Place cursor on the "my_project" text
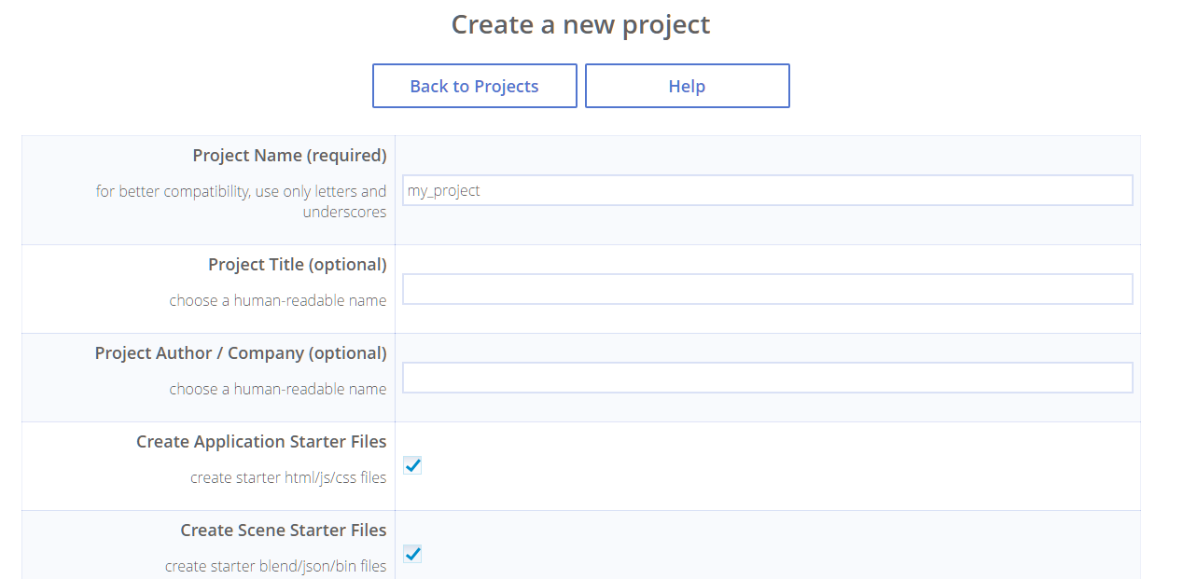The image size is (1197, 579). tap(444, 190)
